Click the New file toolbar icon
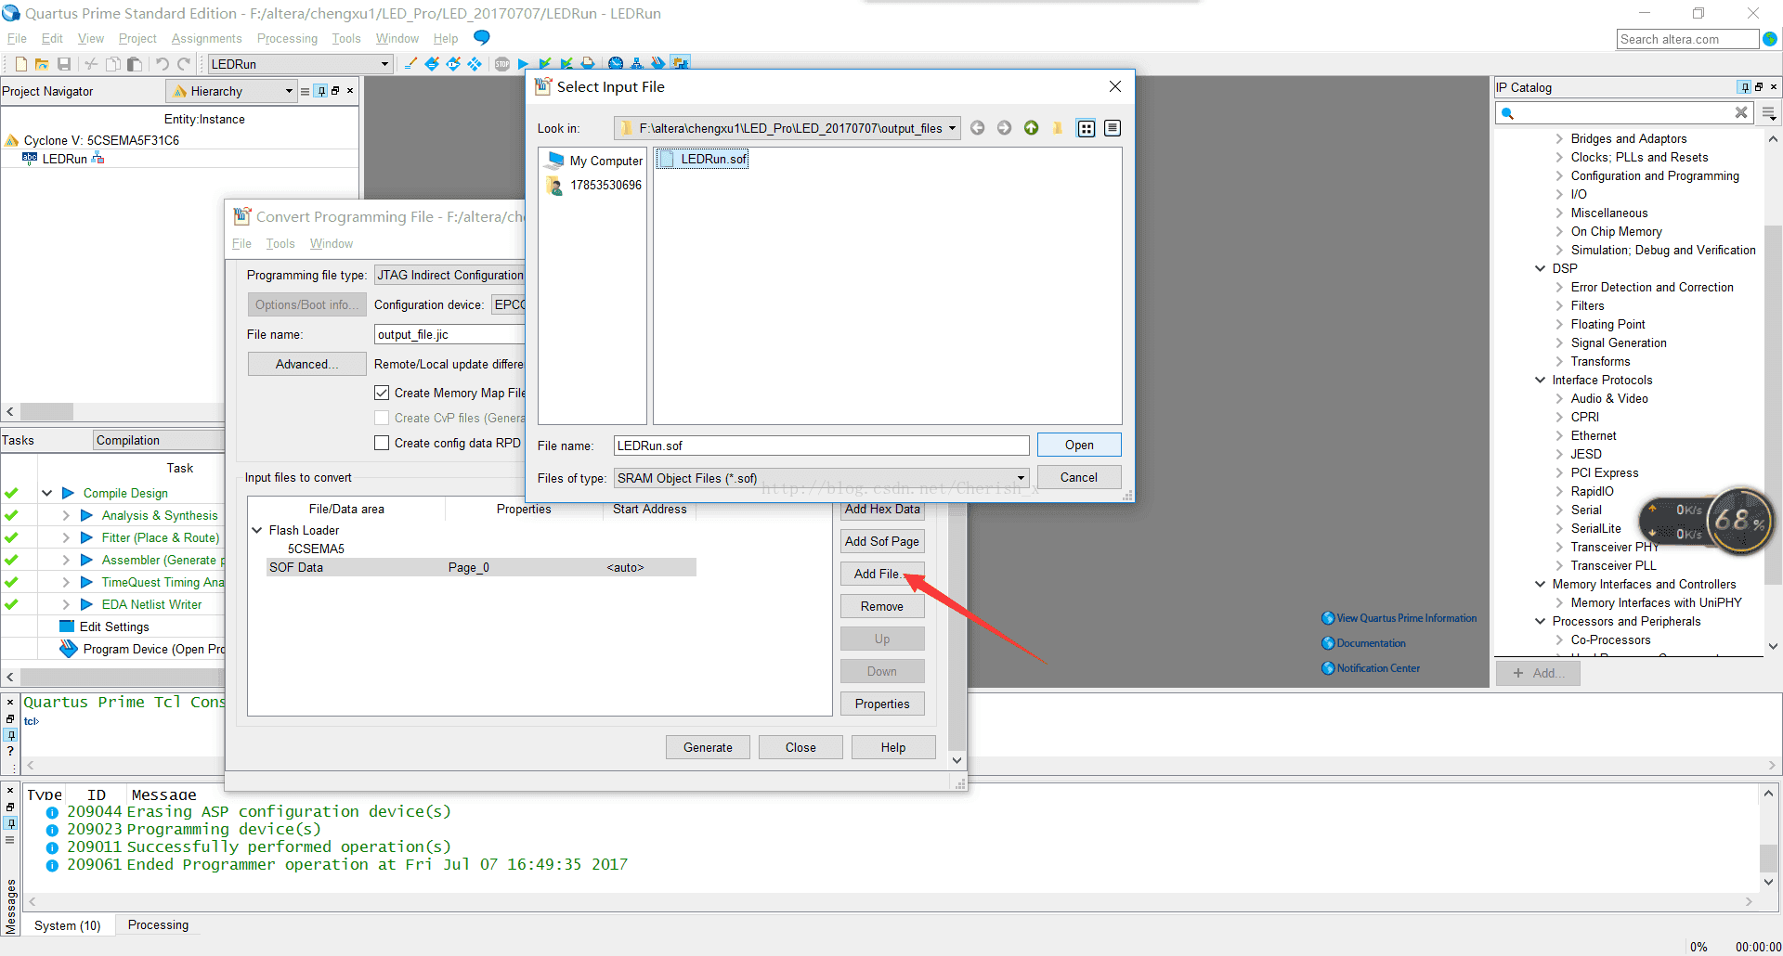The width and height of the screenshot is (1783, 956). (20, 64)
